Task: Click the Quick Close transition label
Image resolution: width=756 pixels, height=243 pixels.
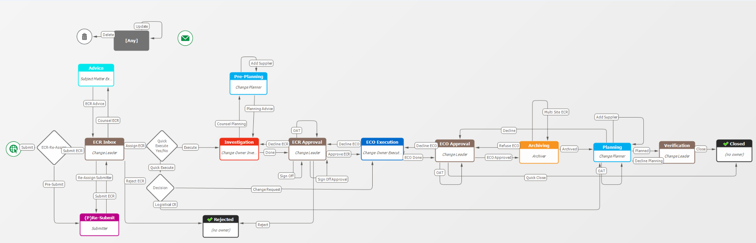Action: (x=536, y=178)
